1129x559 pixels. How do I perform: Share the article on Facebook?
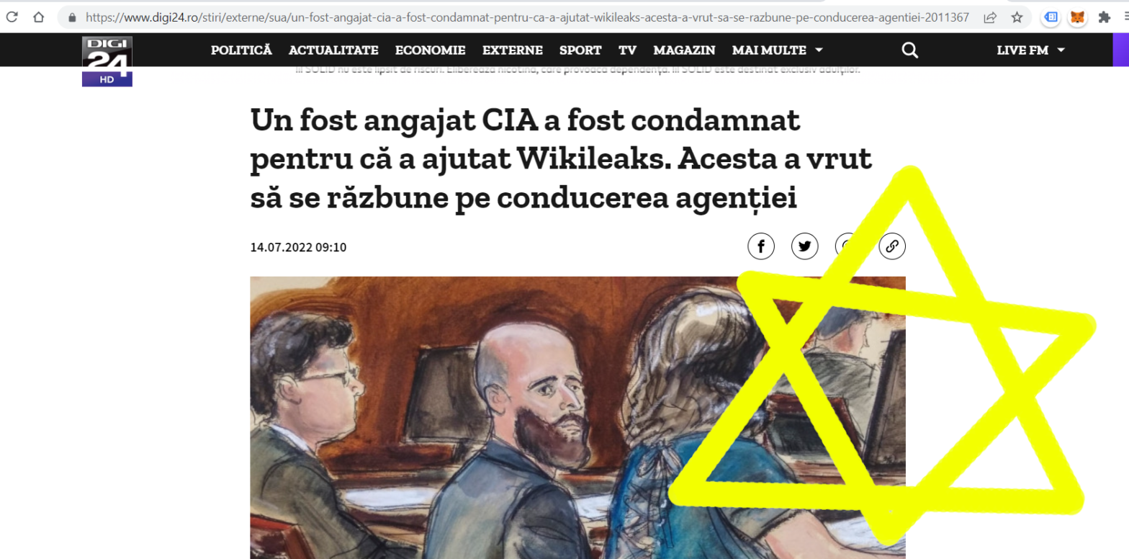click(x=761, y=246)
